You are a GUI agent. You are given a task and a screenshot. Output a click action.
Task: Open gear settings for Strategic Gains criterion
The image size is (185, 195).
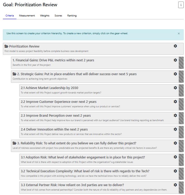coord(175,74)
